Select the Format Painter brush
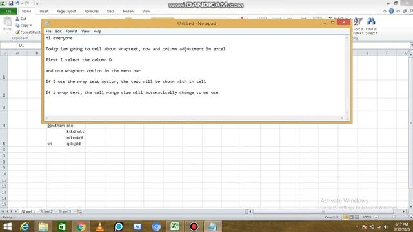Image resolution: width=413 pixels, height=232 pixels. 28,32
